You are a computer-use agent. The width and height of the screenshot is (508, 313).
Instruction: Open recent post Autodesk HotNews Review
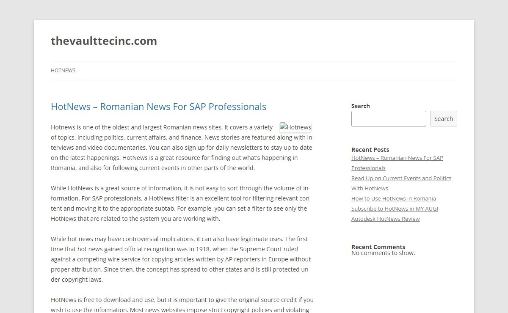pos(386,219)
